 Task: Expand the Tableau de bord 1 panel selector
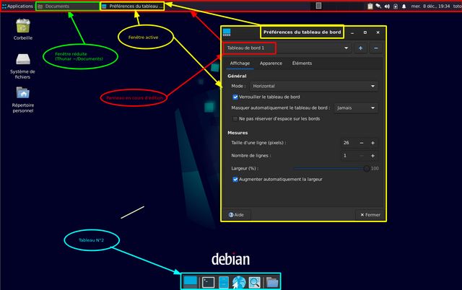(287, 48)
